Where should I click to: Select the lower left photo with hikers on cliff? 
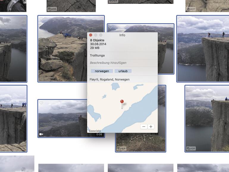coord(13,118)
